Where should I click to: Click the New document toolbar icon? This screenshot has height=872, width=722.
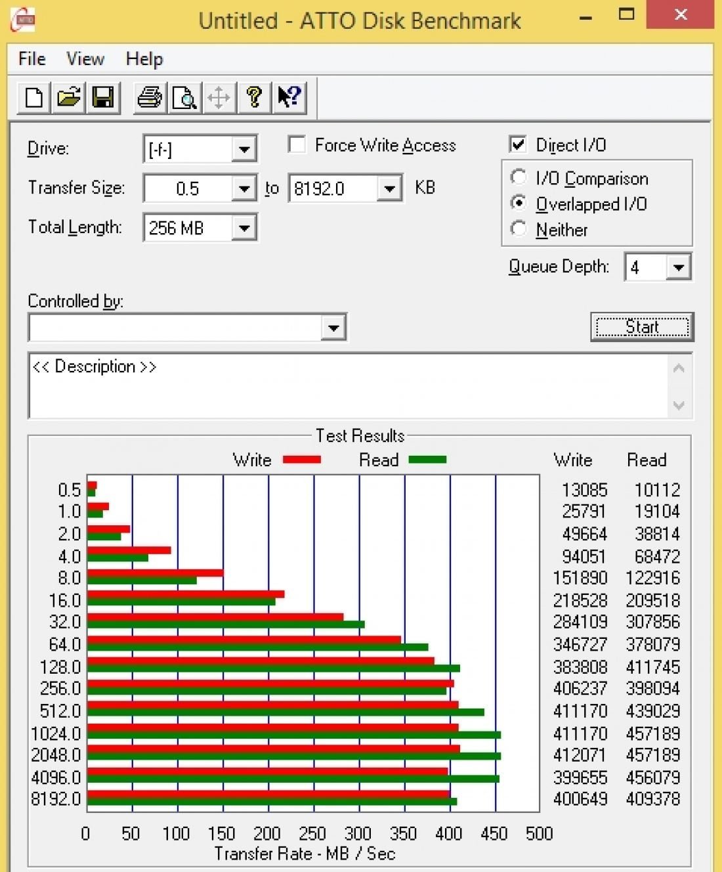(x=33, y=98)
